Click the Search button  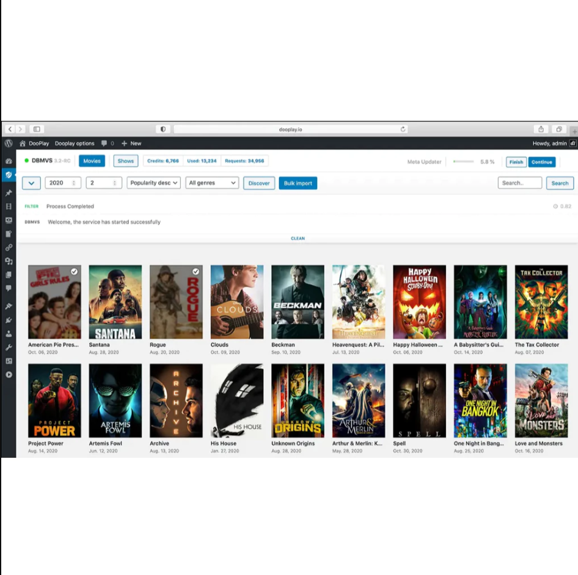coord(560,183)
